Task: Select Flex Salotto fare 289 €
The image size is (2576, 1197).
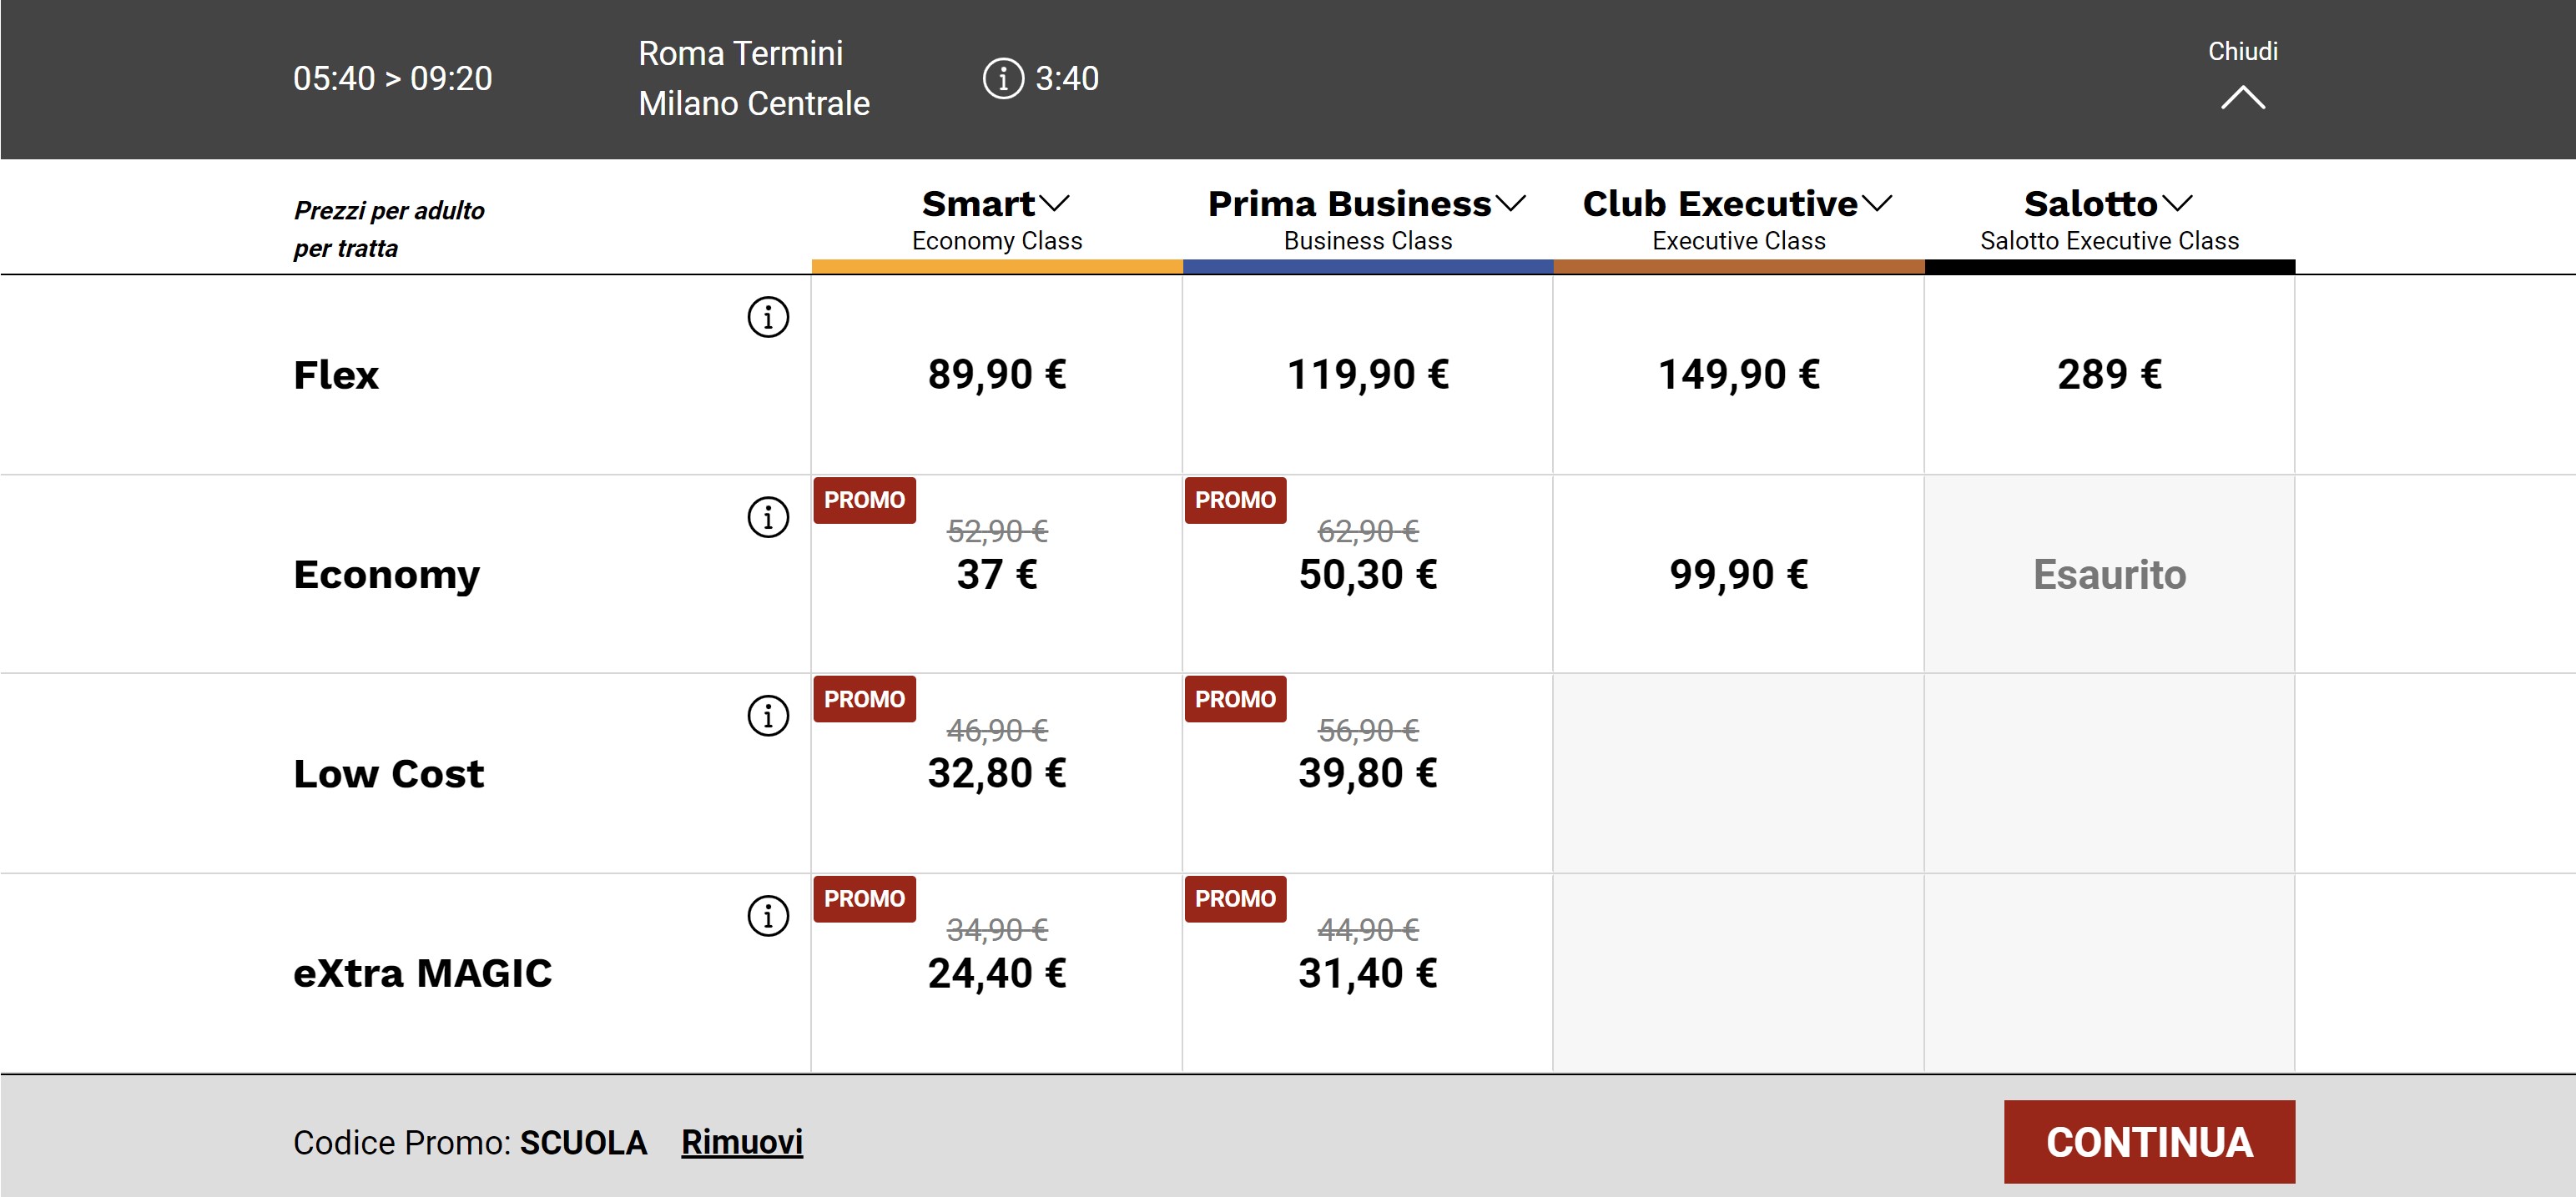Action: point(2109,375)
